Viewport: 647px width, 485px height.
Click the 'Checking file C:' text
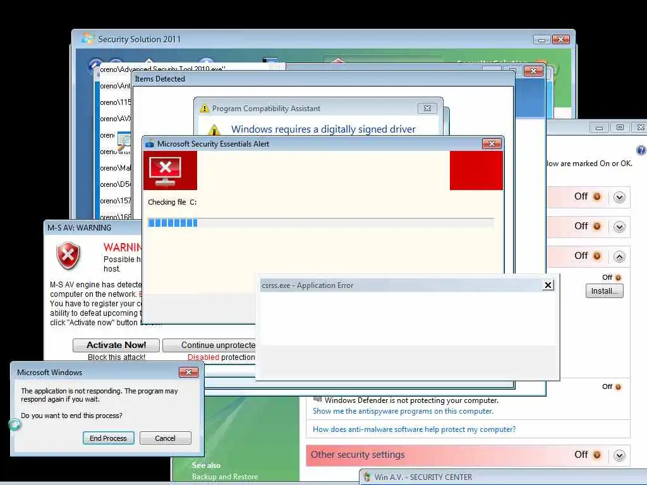point(172,202)
